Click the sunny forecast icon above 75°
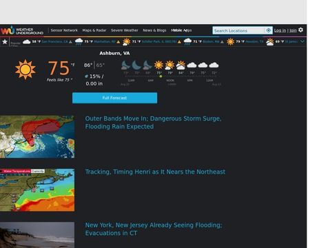The width and height of the screenshot is (310, 248). (x=158, y=65)
